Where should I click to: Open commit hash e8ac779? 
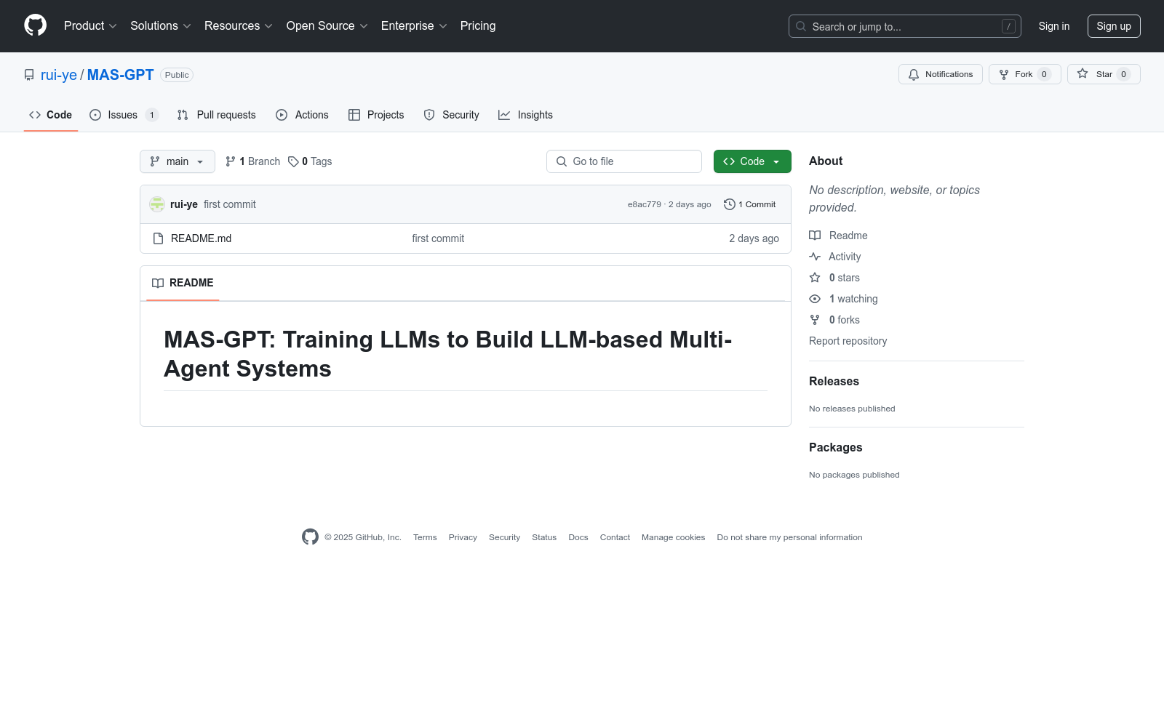click(x=645, y=204)
